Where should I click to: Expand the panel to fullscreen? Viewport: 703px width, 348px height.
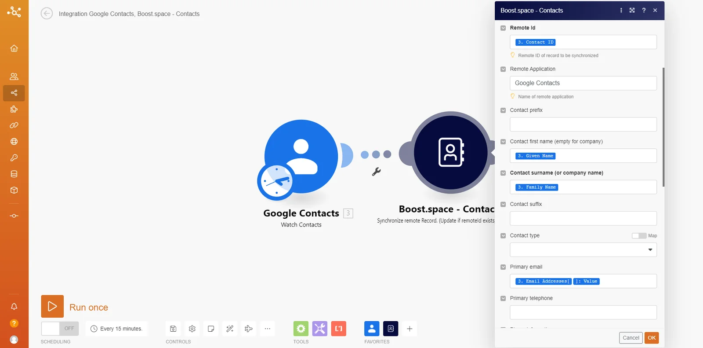[632, 10]
